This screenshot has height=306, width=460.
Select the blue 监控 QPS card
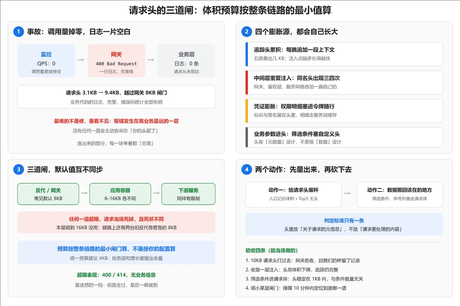pyautogui.click(x=46, y=61)
